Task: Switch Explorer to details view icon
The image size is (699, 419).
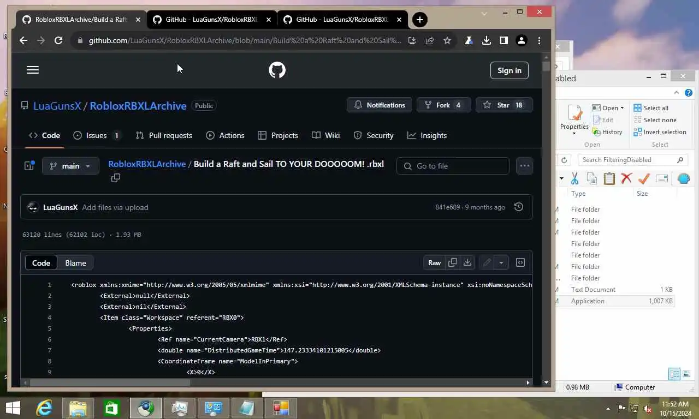Action: pyautogui.click(x=674, y=374)
